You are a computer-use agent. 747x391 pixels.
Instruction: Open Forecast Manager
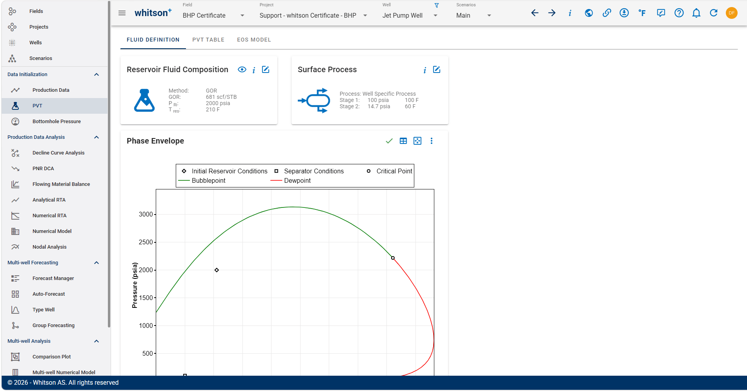55,278
